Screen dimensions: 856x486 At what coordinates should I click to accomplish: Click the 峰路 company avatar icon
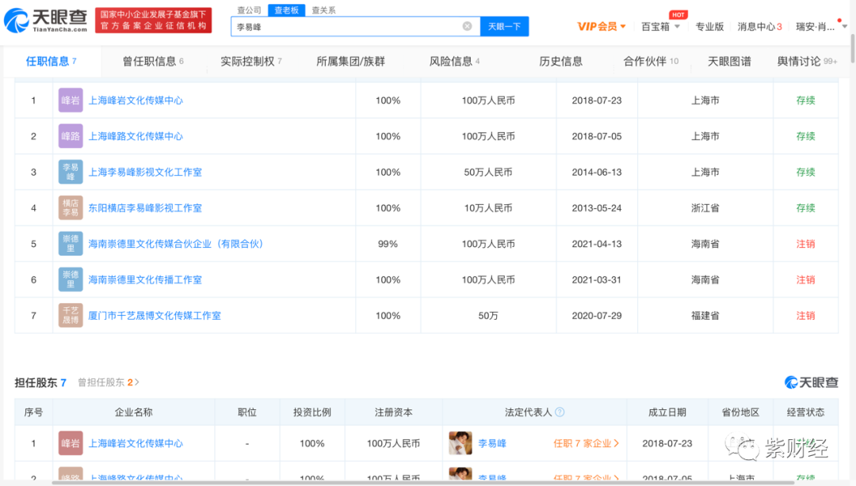point(70,135)
